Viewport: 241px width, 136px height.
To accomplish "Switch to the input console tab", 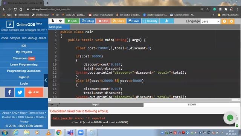I will (96, 105).
